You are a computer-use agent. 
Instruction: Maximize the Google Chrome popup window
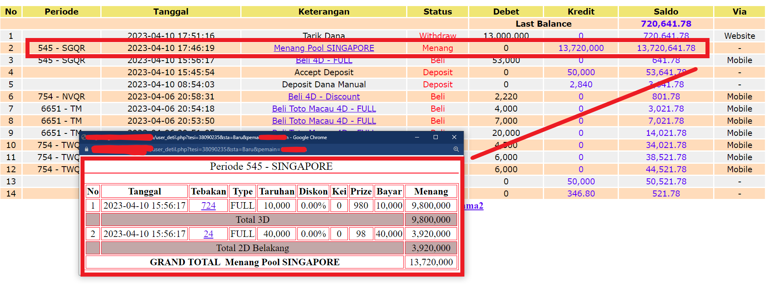[x=436, y=137]
